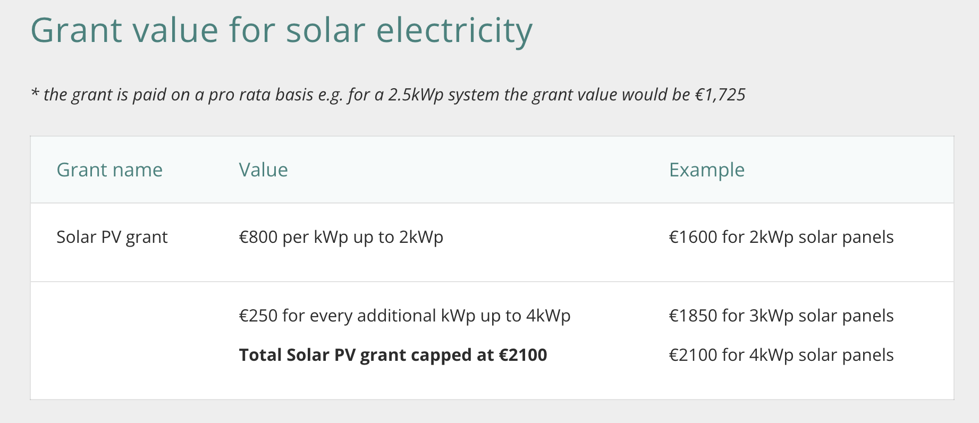The width and height of the screenshot is (979, 423).
Task: Select the "Example" column header
Action: [x=706, y=170]
